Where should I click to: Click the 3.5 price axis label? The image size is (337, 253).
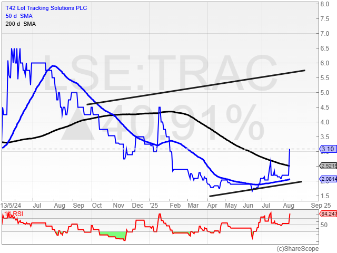[x=325, y=137]
